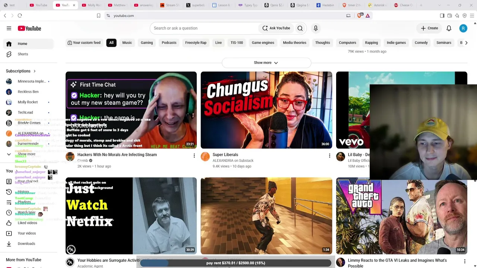477x268 pixels.
Task: Open the ALEXANDRIA channel avatar under Super Liberals
Action: [205, 157]
